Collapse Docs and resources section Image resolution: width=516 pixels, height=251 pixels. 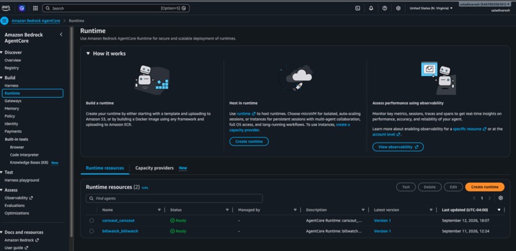pos(2,232)
